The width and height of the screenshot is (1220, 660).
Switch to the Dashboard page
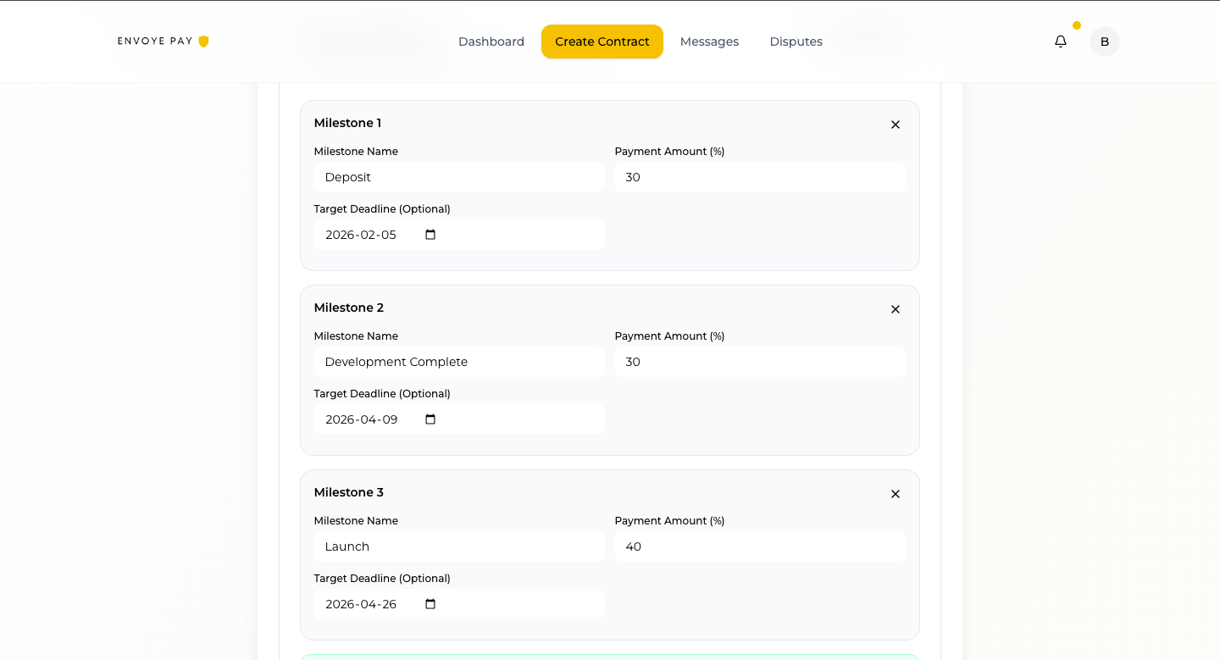click(x=491, y=41)
